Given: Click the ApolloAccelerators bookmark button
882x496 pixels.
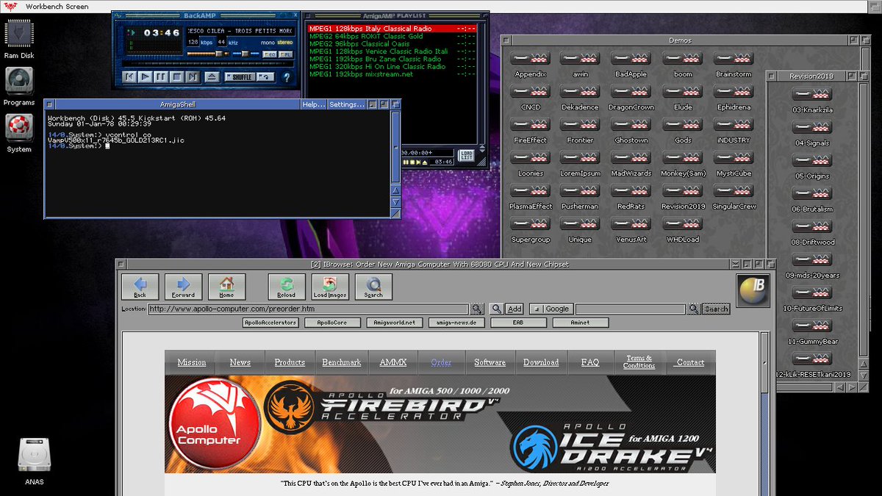Looking at the screenshot, I should click(270, 323).
